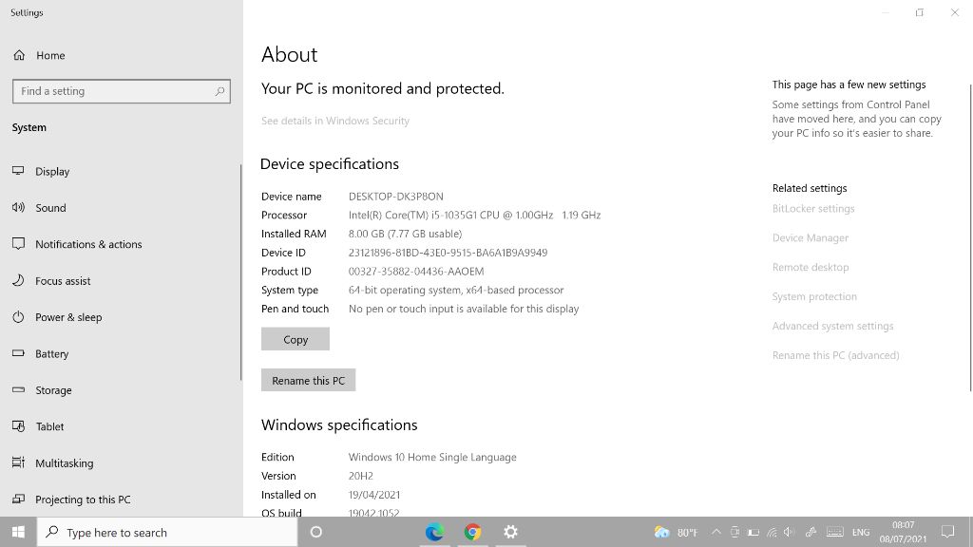Click the Display monitor icon in the sidebar

(19, 171)
